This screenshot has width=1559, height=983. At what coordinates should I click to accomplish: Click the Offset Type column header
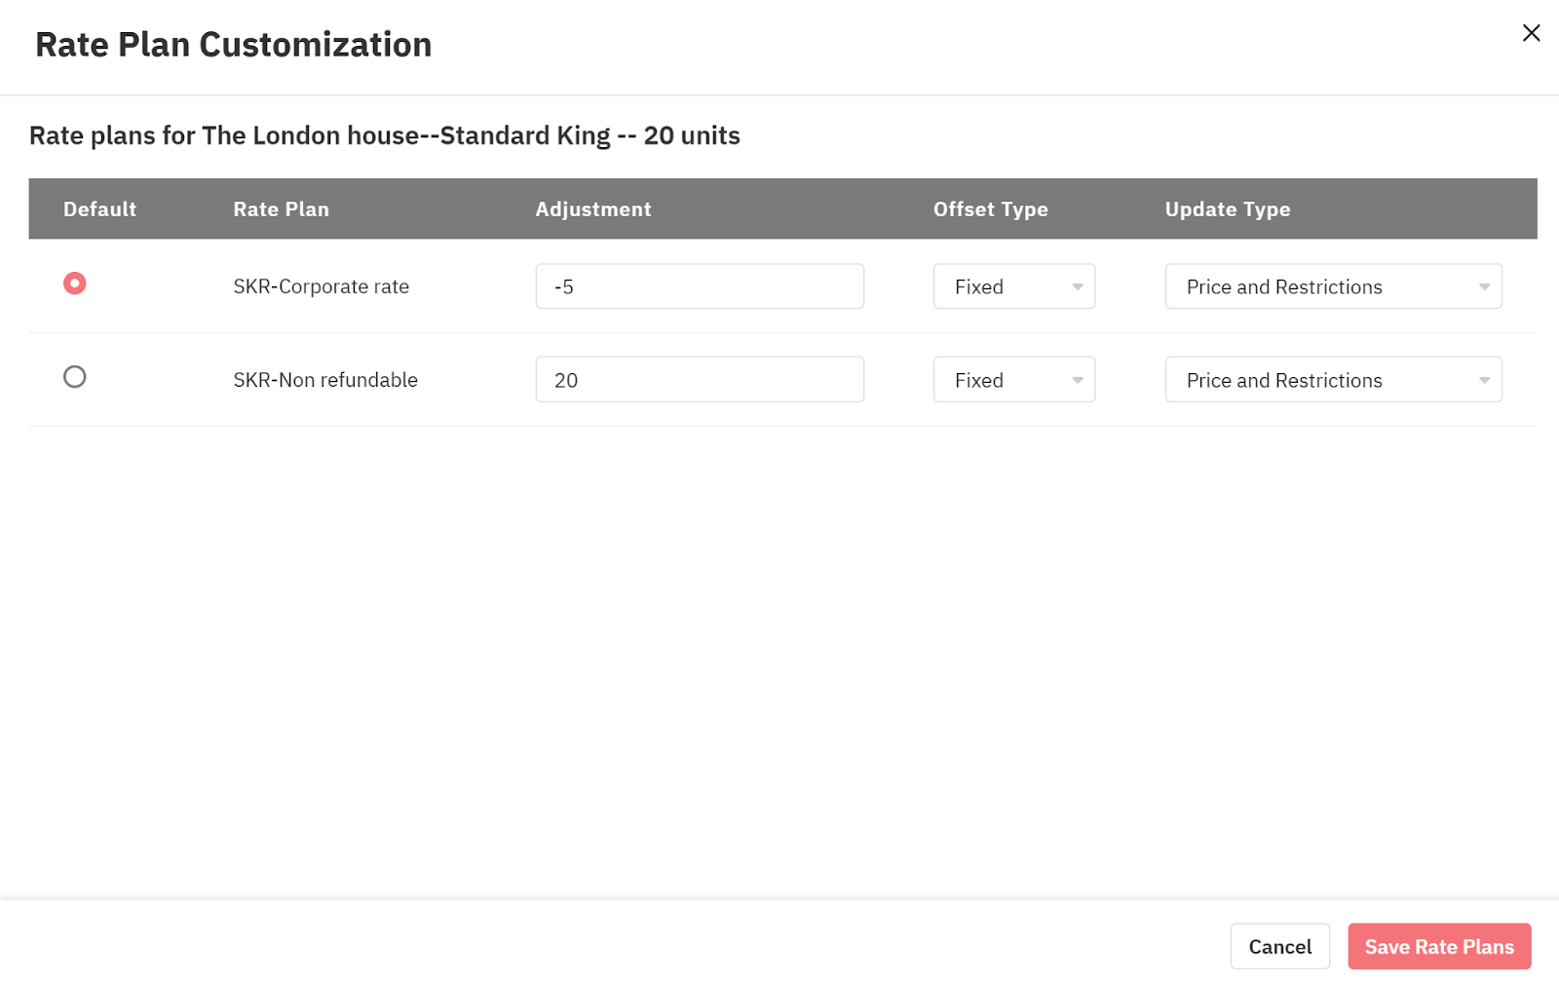coord(990,209)
